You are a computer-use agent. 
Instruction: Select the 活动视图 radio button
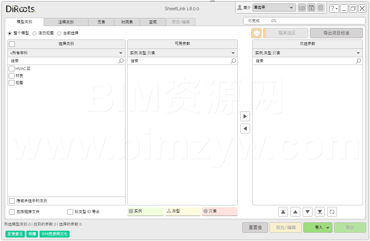pos(35,33)
